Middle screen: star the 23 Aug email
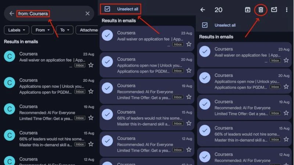The width and height of the screenshot is (294, 165). tap(189, 44)
